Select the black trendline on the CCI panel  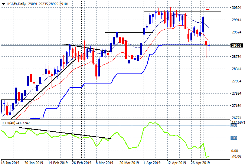tap(65, 133)
